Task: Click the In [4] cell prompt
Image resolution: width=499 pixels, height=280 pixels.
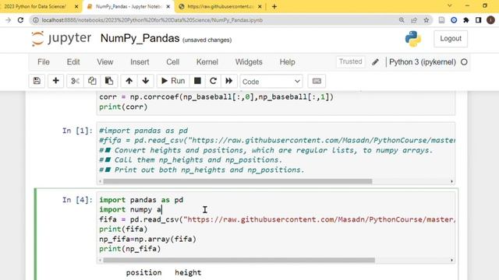Action: [x=77, y=200]
